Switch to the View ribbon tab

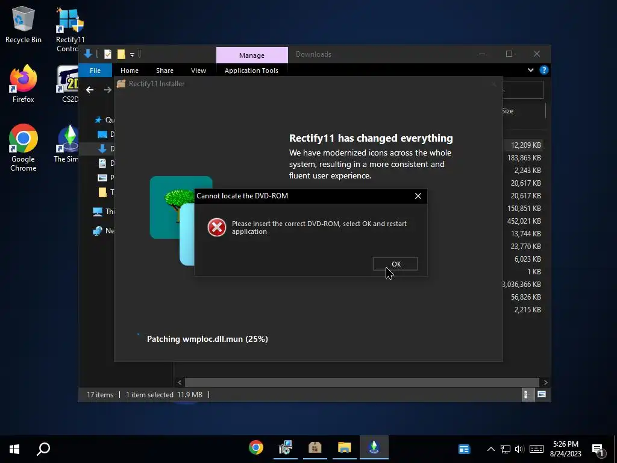coord(198,71)
